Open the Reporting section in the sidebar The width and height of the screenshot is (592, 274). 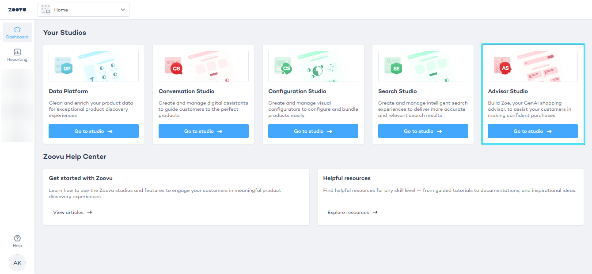(17, 55)
